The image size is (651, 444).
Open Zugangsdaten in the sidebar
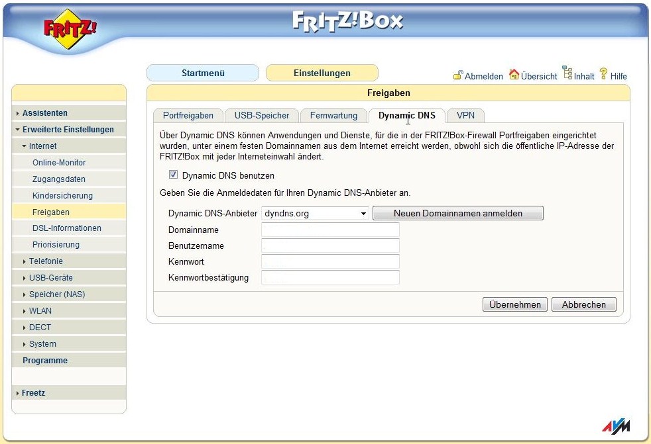click(x=69, y=179)
